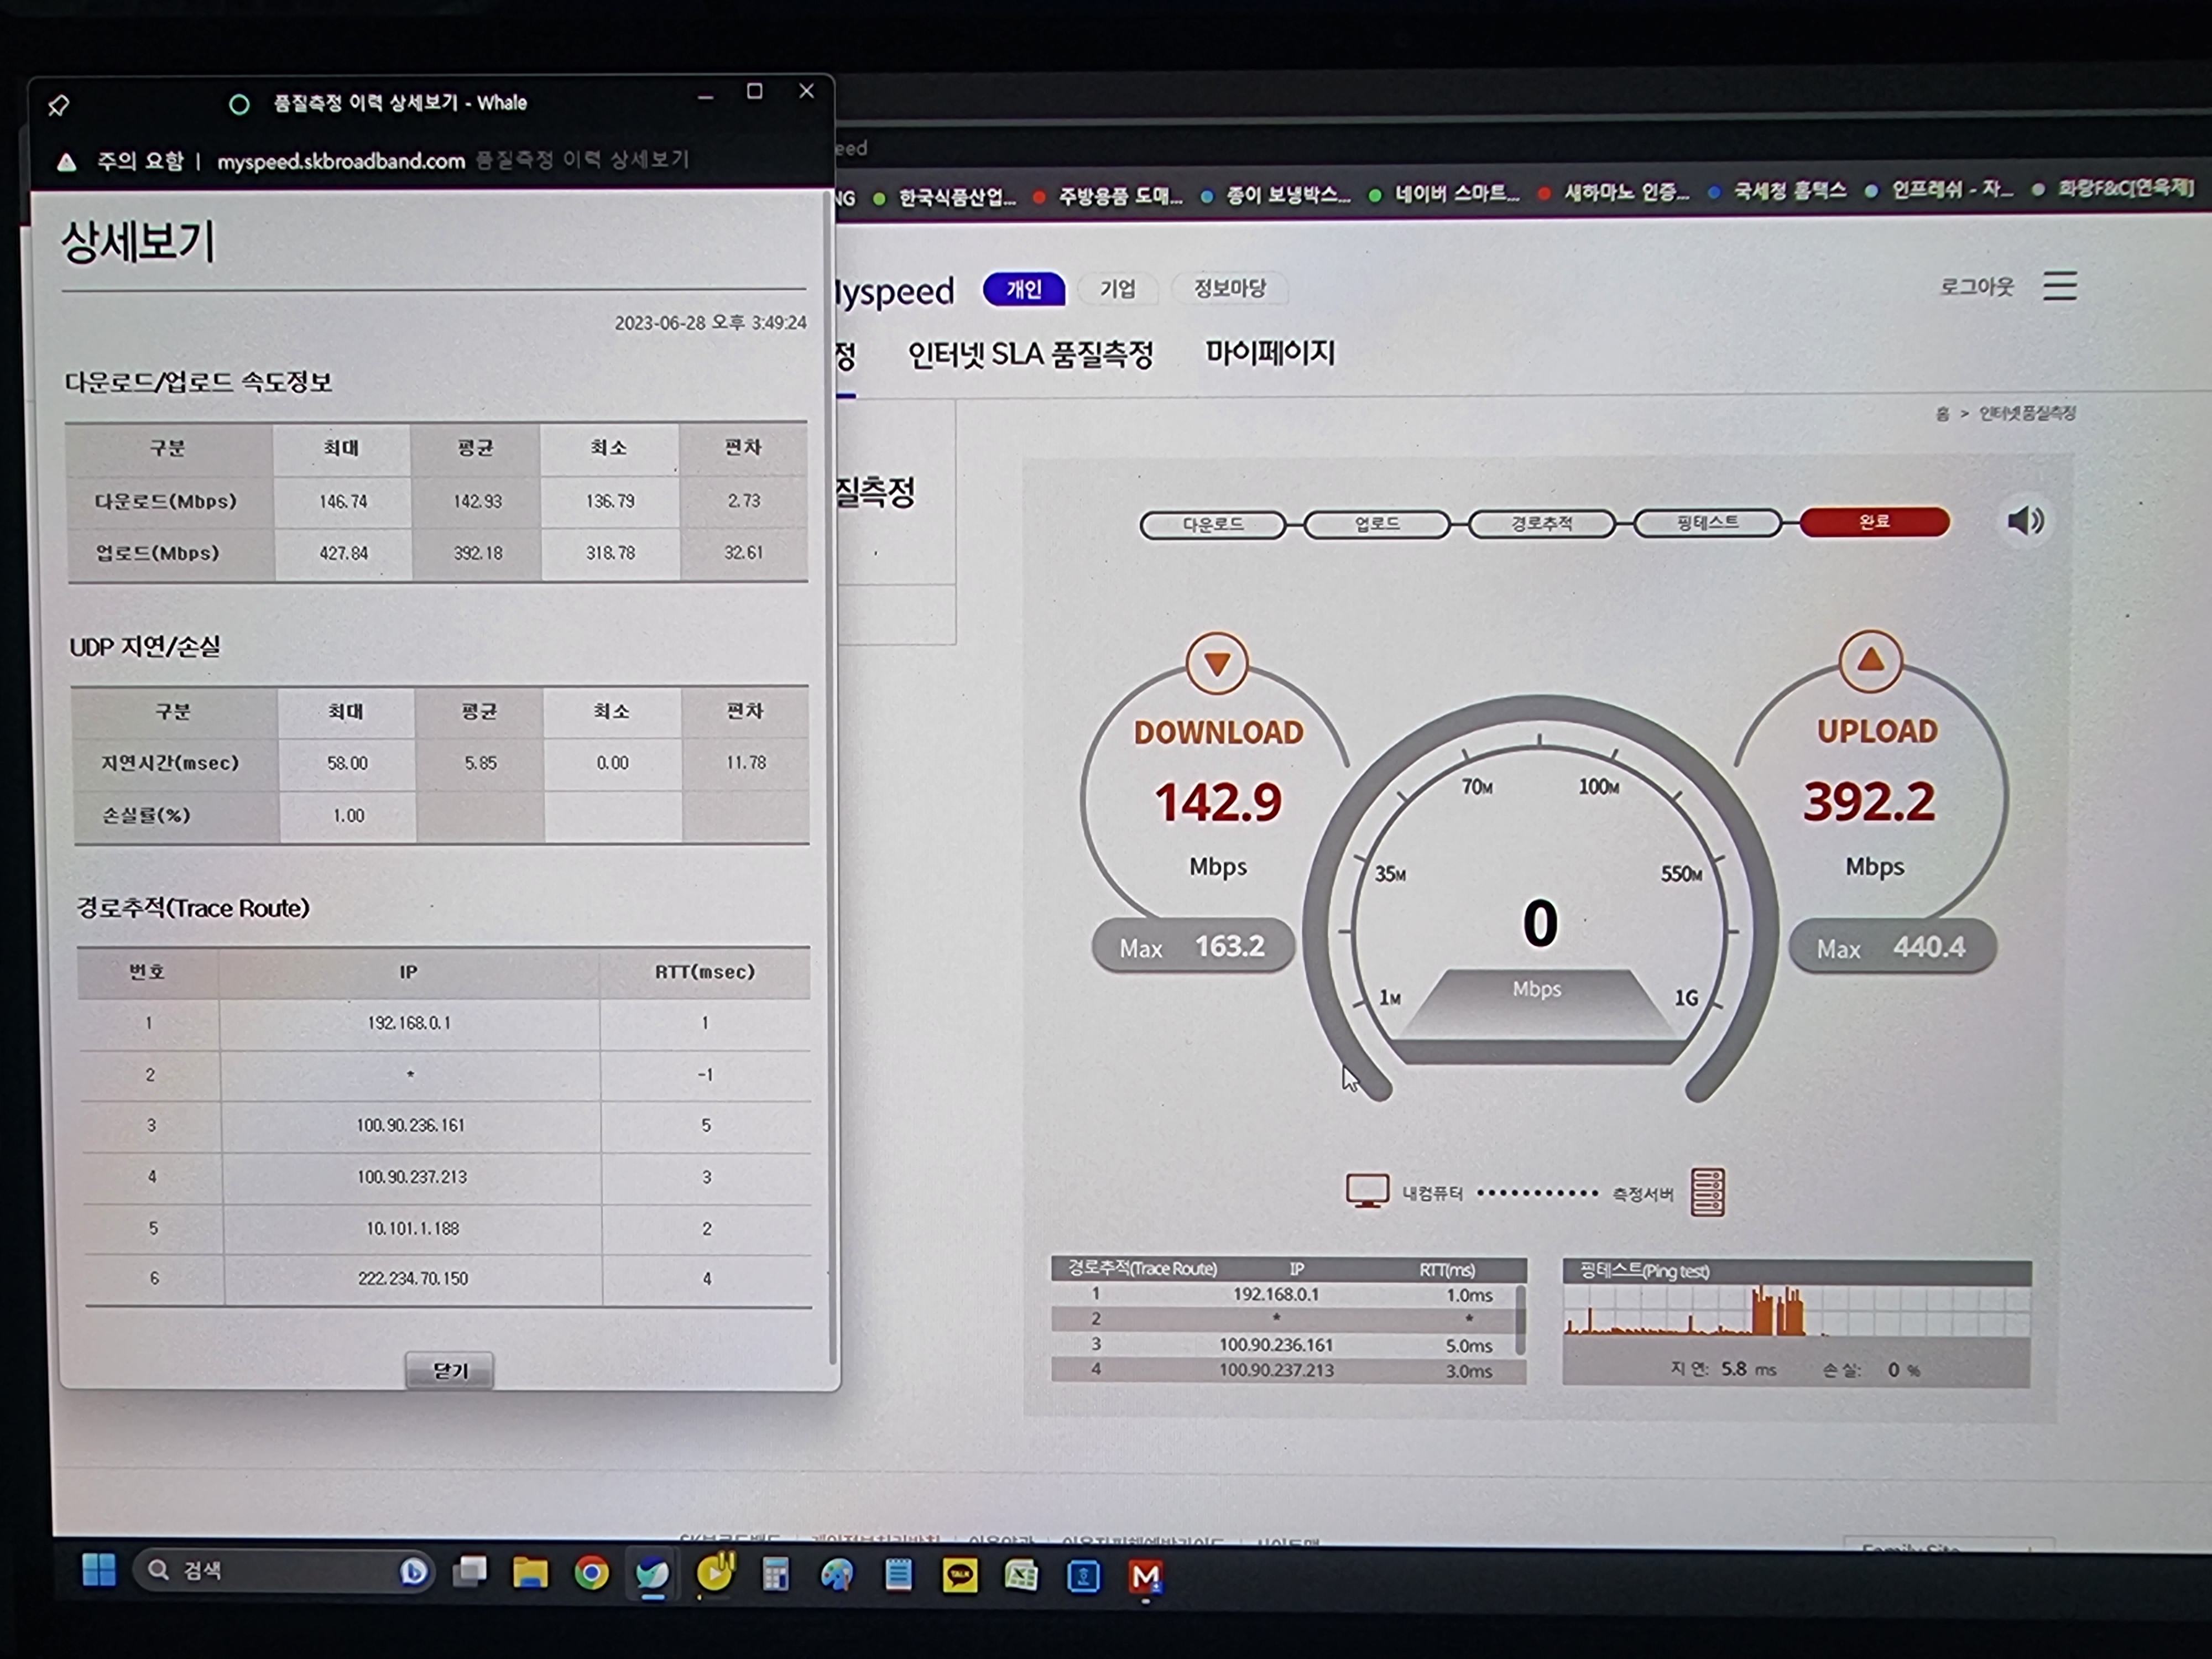Click the myspeed.skbroadband.com address in popup
Viewport: 2212px width, 1659px height.
(341, 161)
